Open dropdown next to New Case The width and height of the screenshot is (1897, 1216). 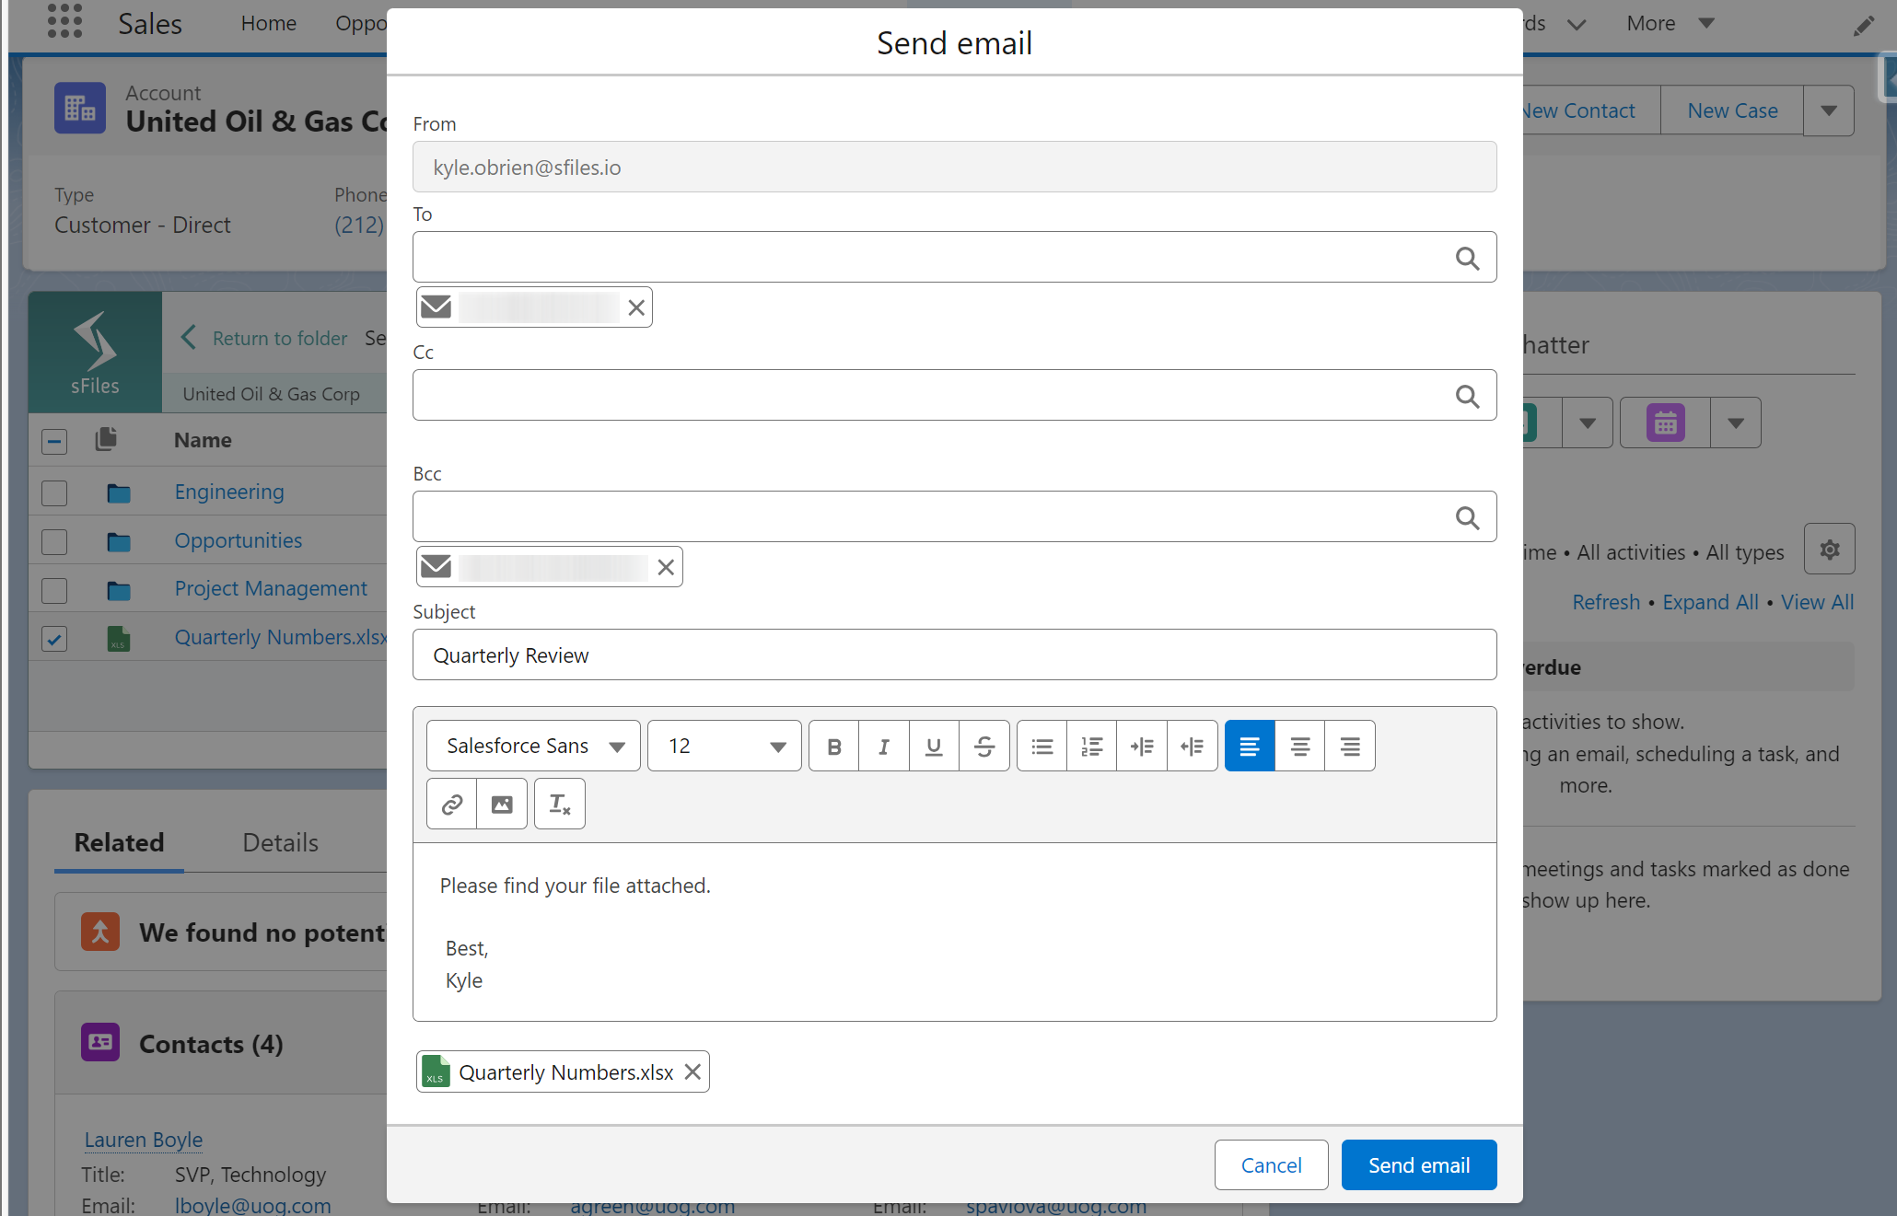[x=1829, y=110]
